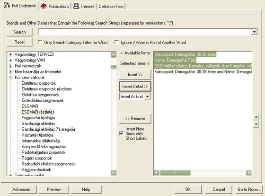Screen dimensions: 265x196
Task: Click the move item down arrow
Action: [x=256, y=124]
